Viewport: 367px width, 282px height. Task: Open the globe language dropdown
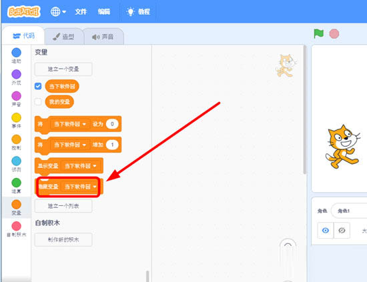point(58,11)
